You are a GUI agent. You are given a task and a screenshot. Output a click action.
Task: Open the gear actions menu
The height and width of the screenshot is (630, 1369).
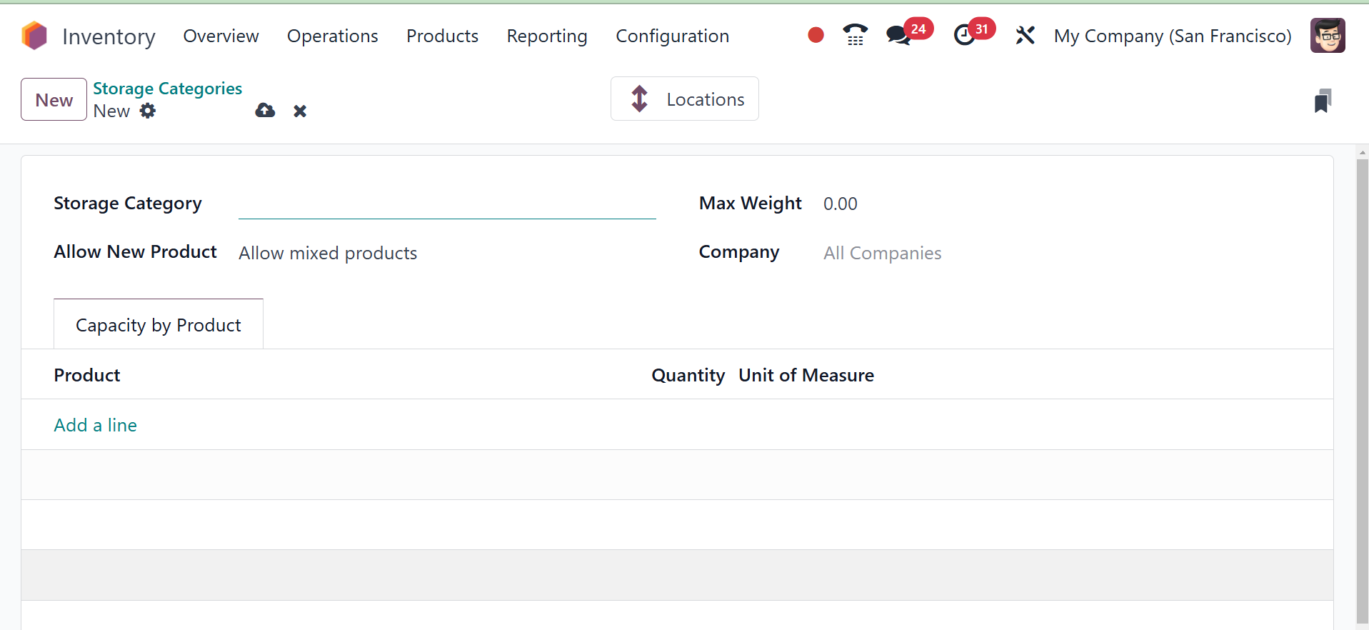[148, 111]
